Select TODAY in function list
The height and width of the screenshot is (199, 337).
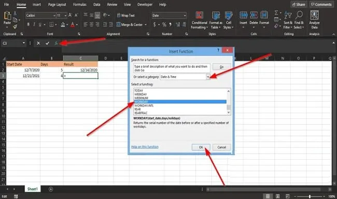click(138, 90)
